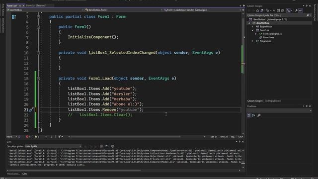318x179 pixels.
Task: Click the clock timestamp icon in Output toolbar
Action: 113,146
